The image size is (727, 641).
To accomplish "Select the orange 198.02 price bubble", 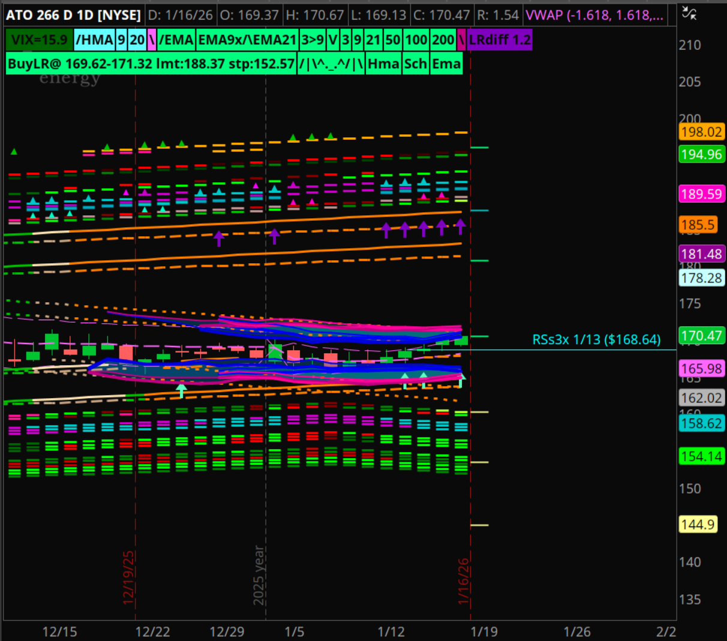I will tap(701, 132).
